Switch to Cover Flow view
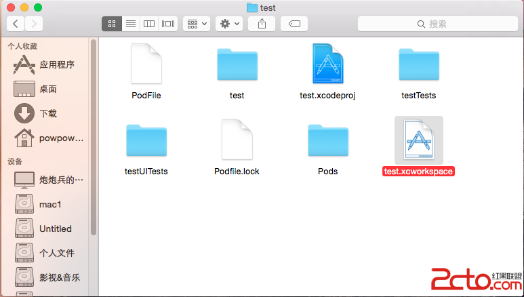The height and width of the screenshot is (297, 524). point(168,24)
